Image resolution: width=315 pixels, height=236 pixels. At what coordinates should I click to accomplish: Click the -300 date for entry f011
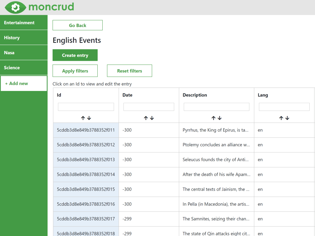pos(127,130)
